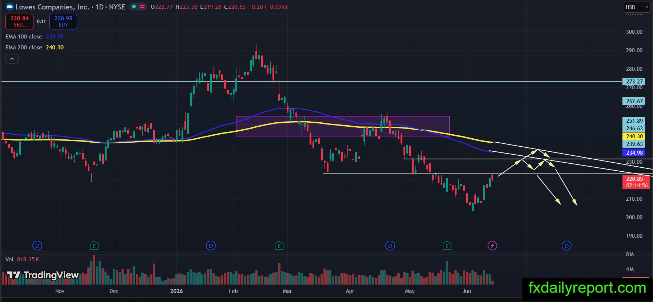The image size is (653, 302).
Task: Open the USD currency dropdown
Action: [637, 7]
